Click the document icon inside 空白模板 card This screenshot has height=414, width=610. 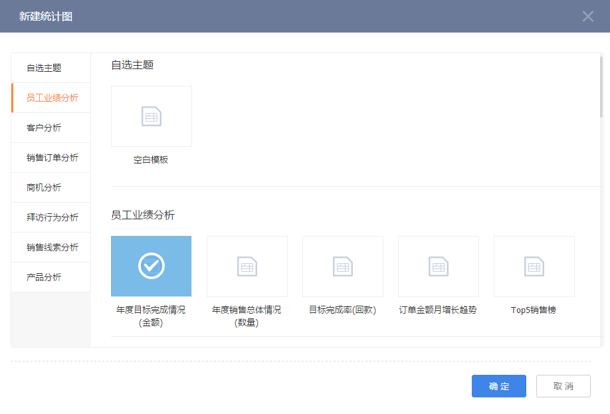pos(152,116)
